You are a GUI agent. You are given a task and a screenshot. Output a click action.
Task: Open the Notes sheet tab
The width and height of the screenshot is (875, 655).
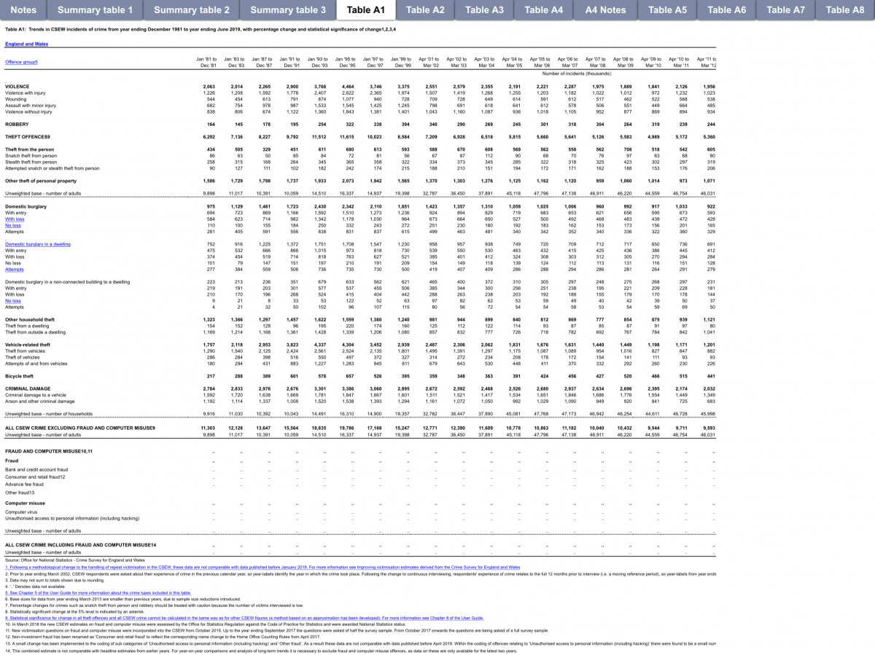pyautogui.click(x=23, y=10)
